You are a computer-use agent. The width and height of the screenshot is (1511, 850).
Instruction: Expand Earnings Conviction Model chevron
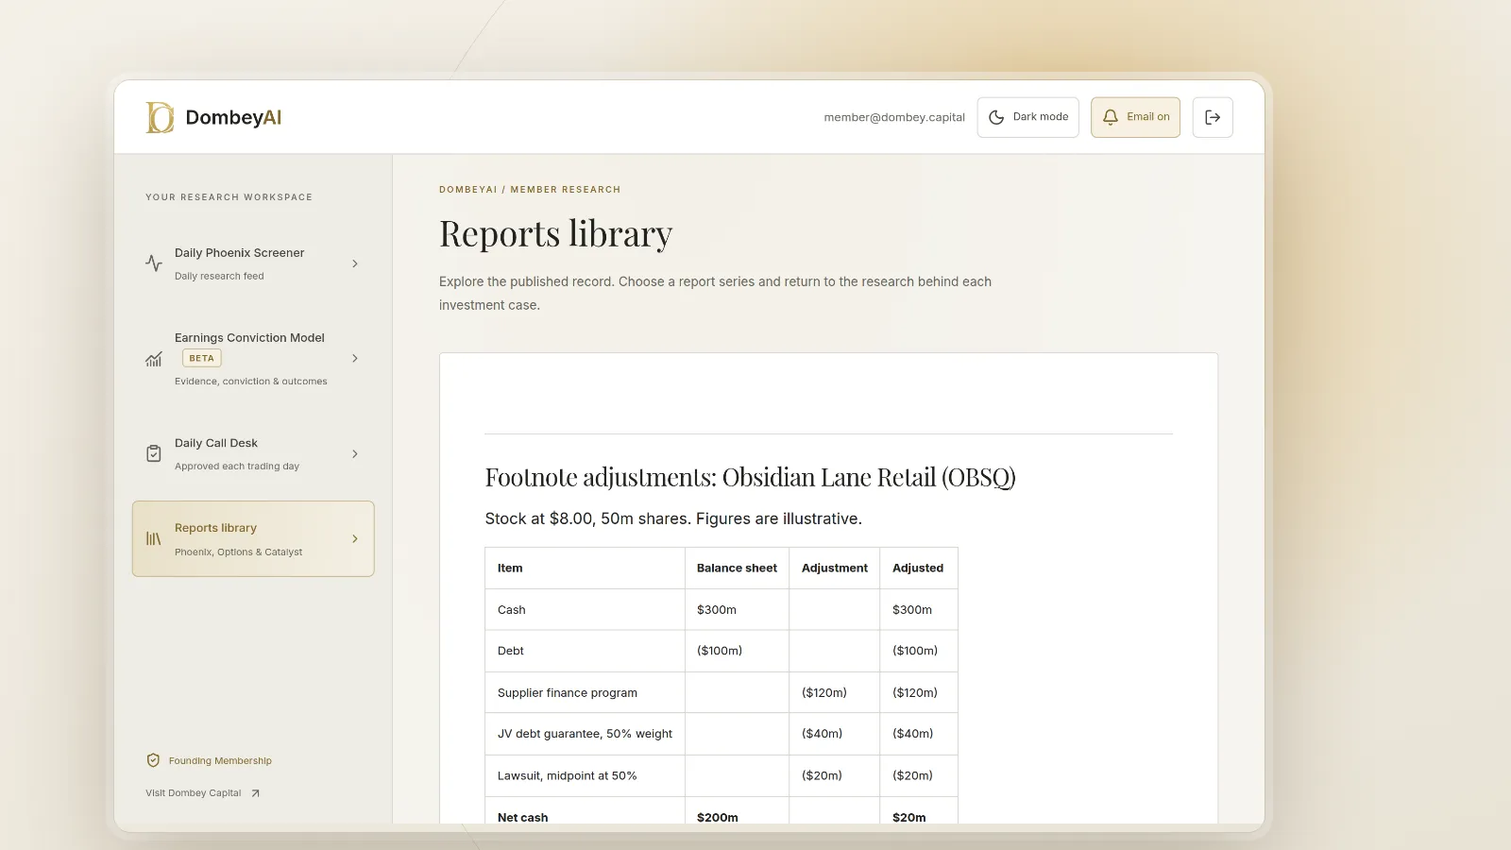point(355,358)
